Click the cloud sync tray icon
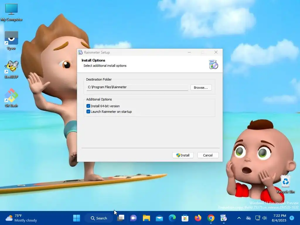Image resolution: width=300 pixels, height=225 pixels. point(248,218)
